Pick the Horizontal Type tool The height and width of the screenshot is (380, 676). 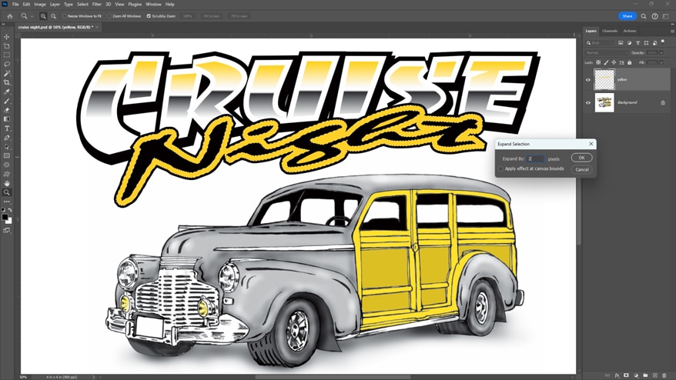(7, 128)
